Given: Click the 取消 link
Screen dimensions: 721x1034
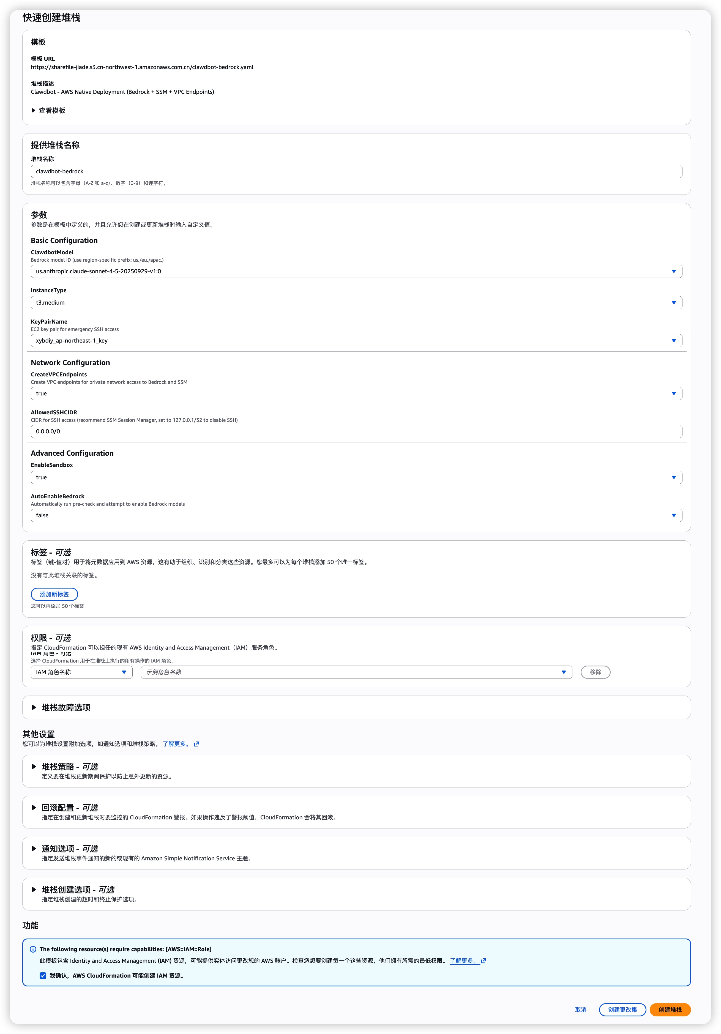Looking at the screenshot, I should (580, 1010).
